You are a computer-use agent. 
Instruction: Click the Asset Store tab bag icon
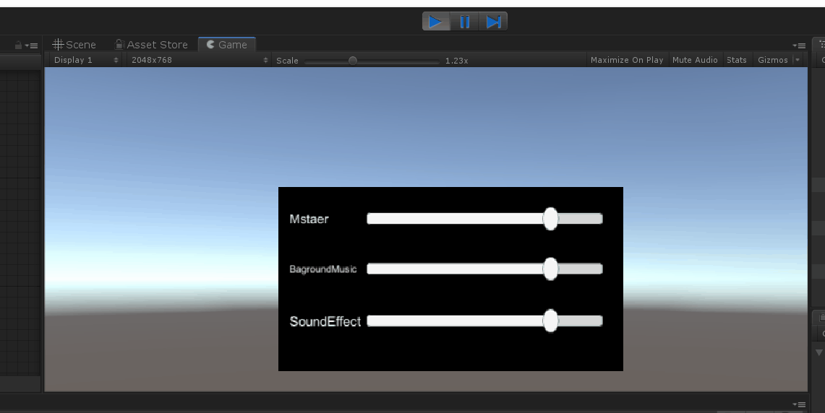[119, 44]
